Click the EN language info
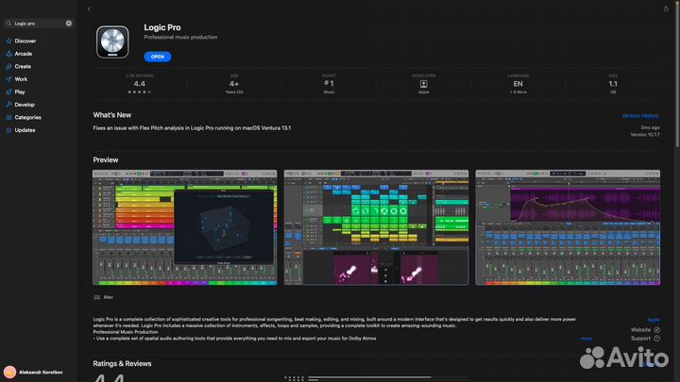Screen dimensions: 680x382 (518, 84)
